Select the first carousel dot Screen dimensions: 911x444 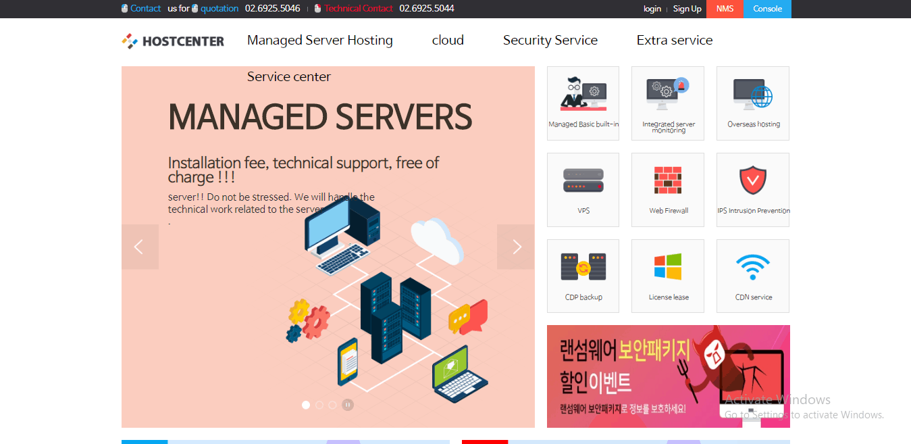(306, 405)
